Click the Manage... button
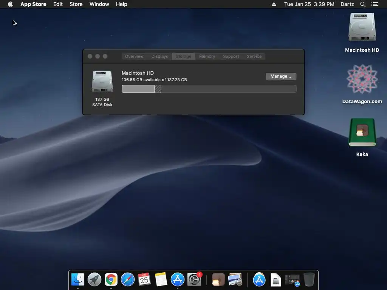The width and height of the screenshot is (387, 290). pyautogui.click(x=281, y=76)
